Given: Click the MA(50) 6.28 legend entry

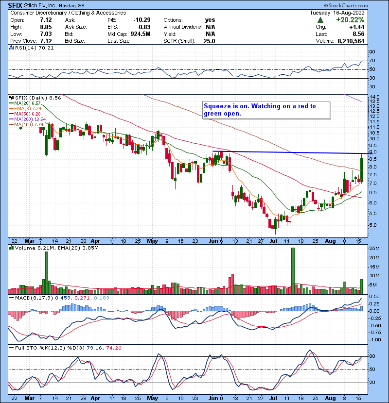Looking at the screenshot, I should 25,114.
